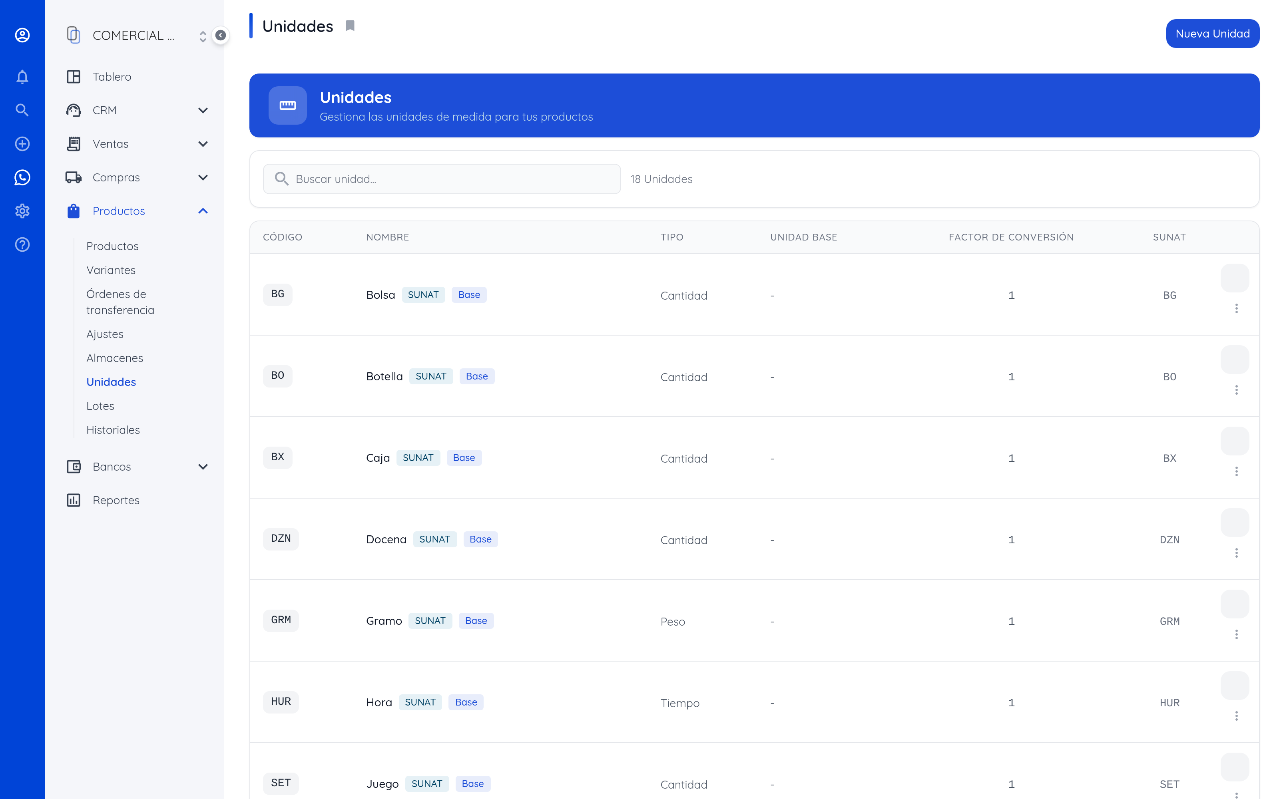Collapse sidebar with arrow button
The height and width of the screenshot is (799, 1279).
[x=220, y=36]
